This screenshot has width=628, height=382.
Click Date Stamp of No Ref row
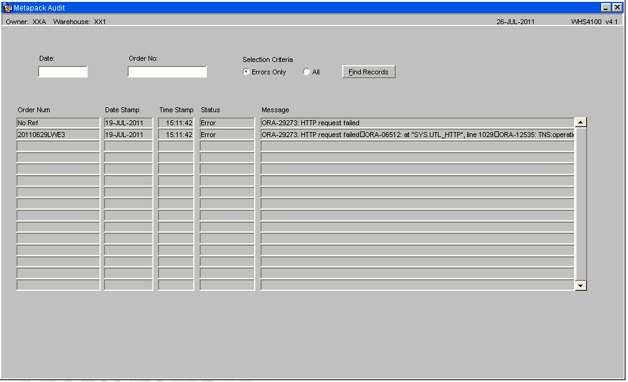128,123
